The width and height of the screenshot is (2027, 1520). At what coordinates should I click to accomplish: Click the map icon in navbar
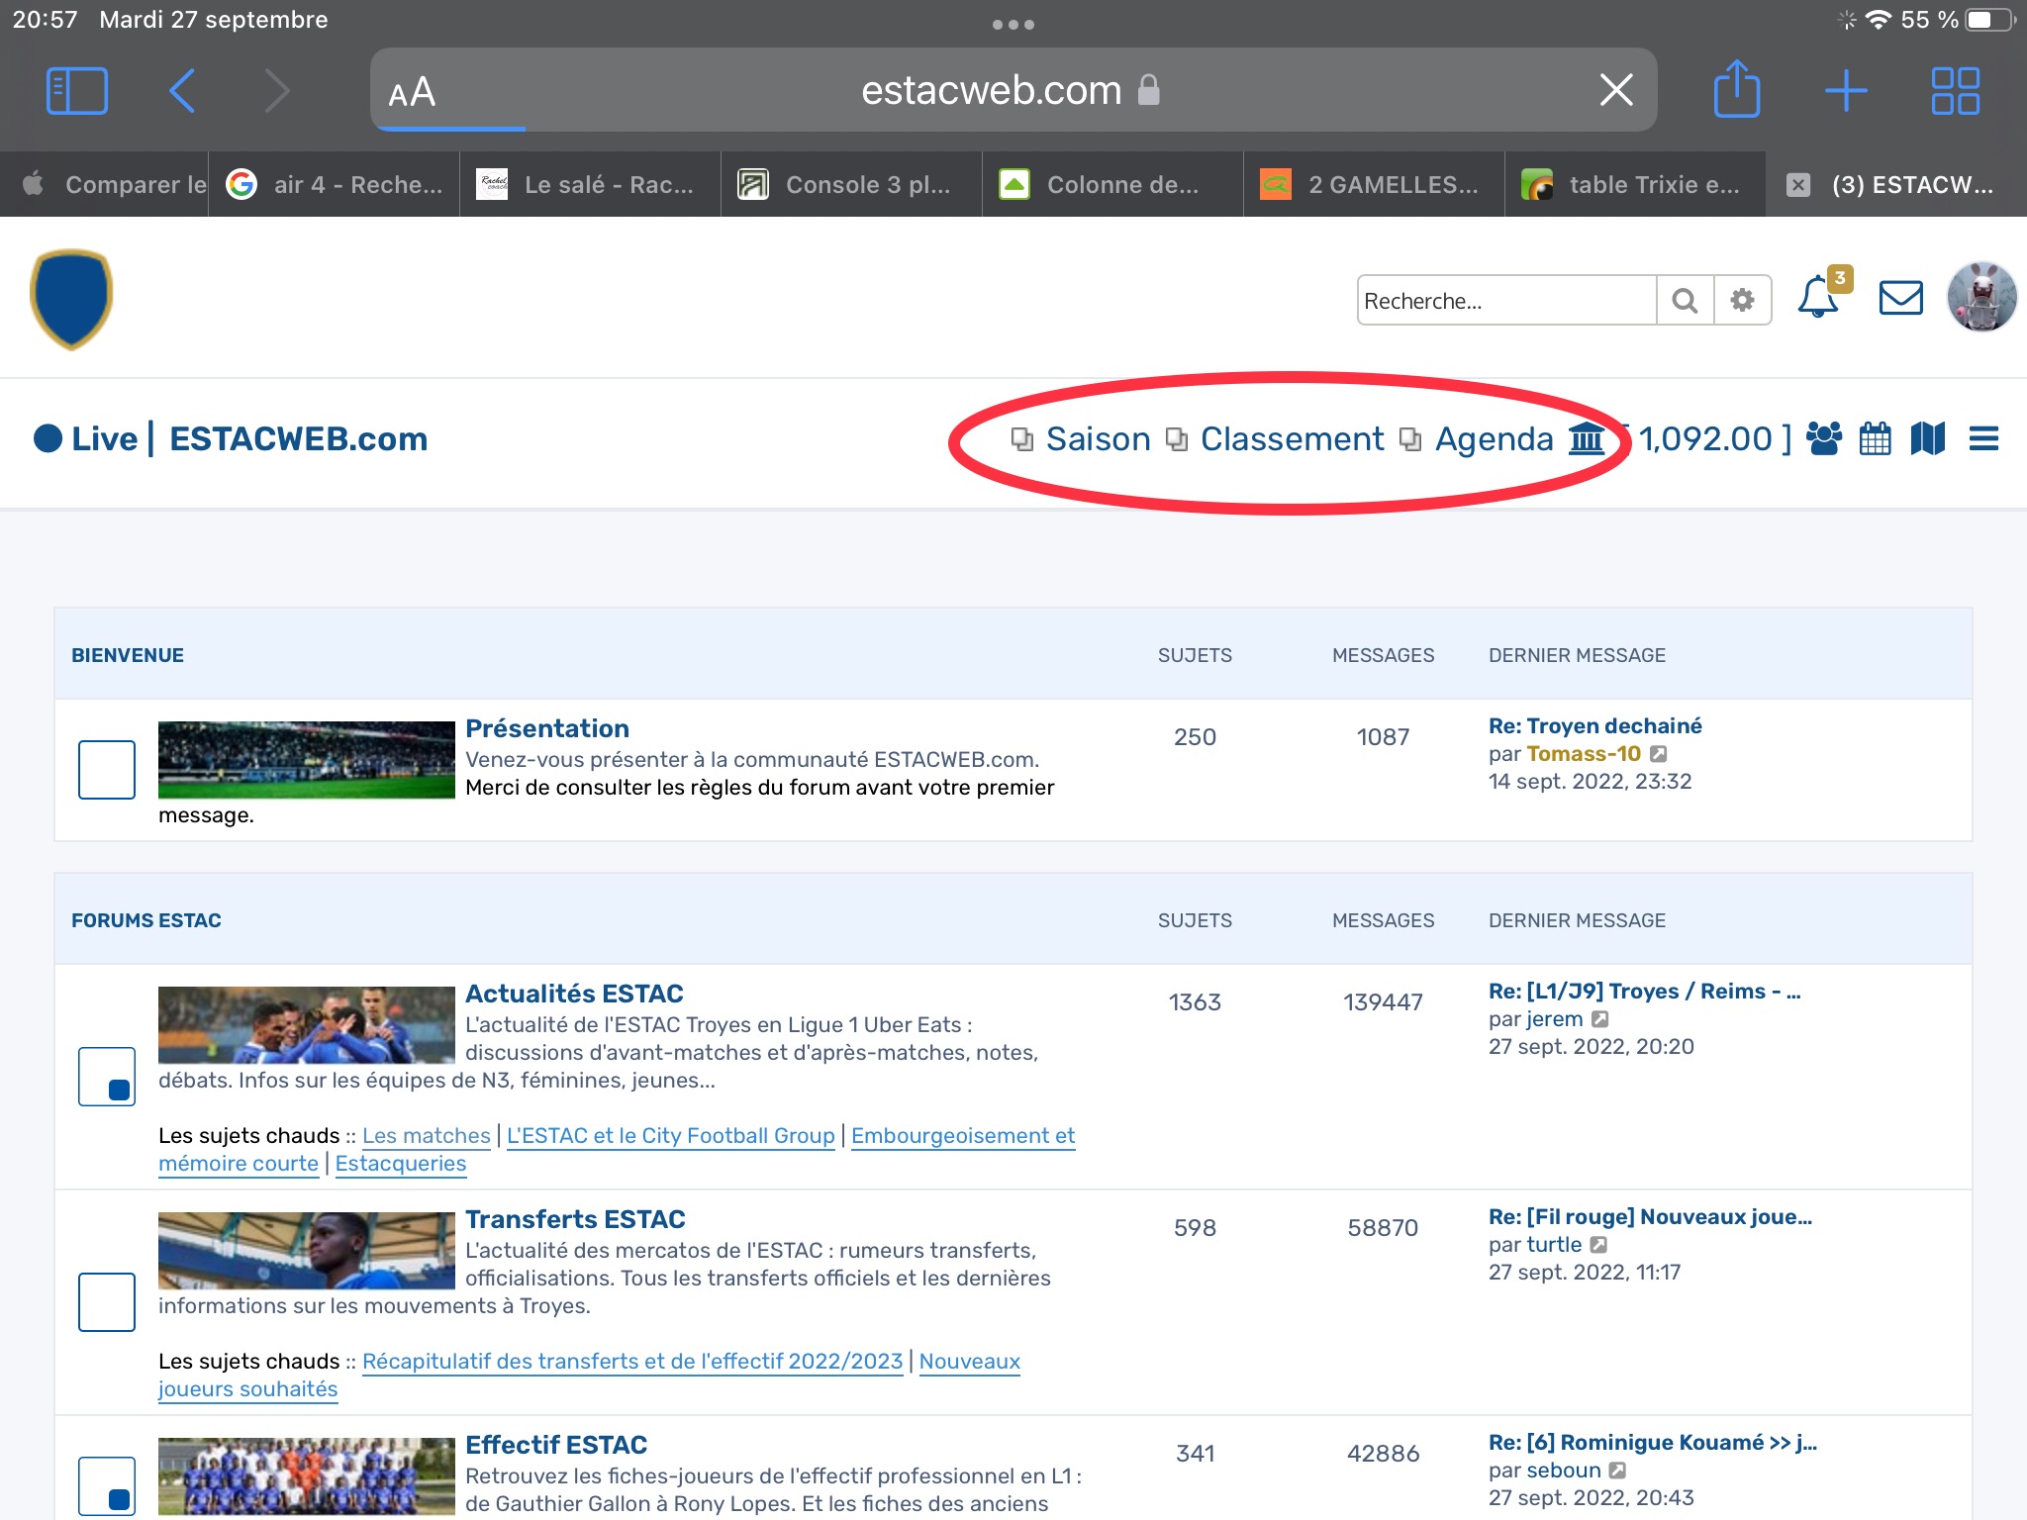tap(1927, 438)
